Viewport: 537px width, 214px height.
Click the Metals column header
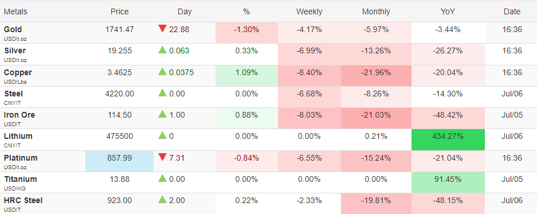pos(15,11)
